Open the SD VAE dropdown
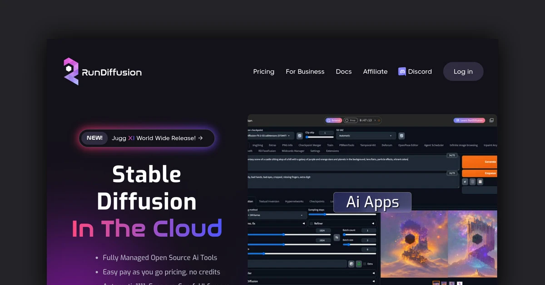The width and height of the screenshot is (545, 285). (x=366, y=136)
